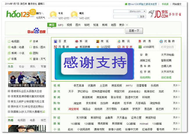The height and width of the screenshot is (134, 189).
Task: Expand 更多>> for the 游戏 row
Action: pyautogui.click(x=176, y=91)
